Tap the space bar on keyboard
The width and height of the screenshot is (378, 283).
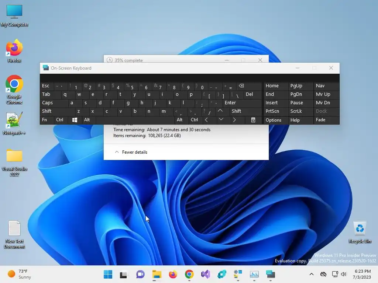pyautogui.click(x=135, y=120)
